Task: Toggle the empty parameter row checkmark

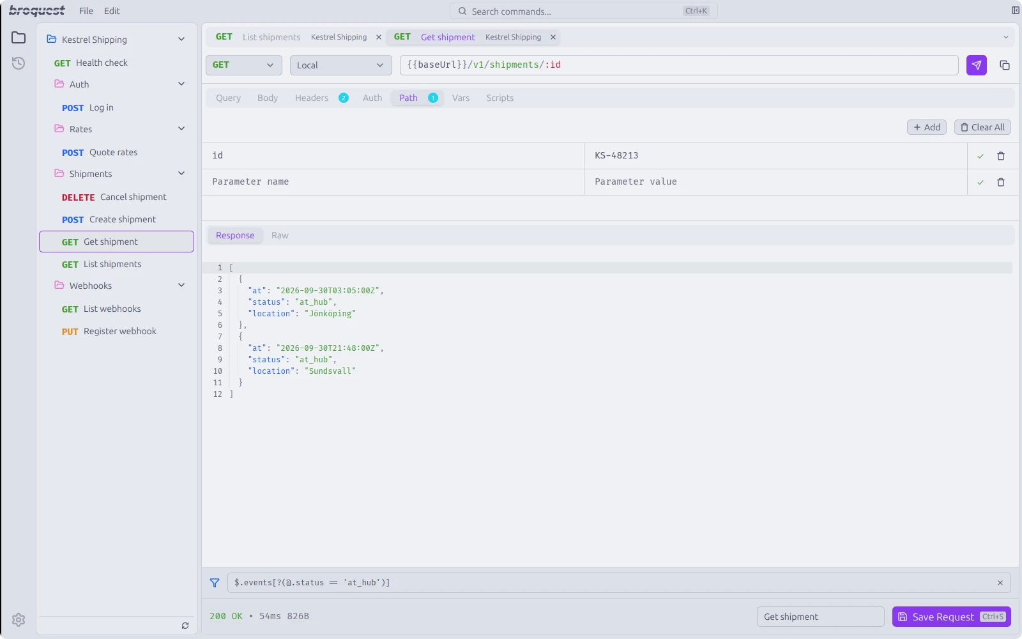Action: coord(980,182)
